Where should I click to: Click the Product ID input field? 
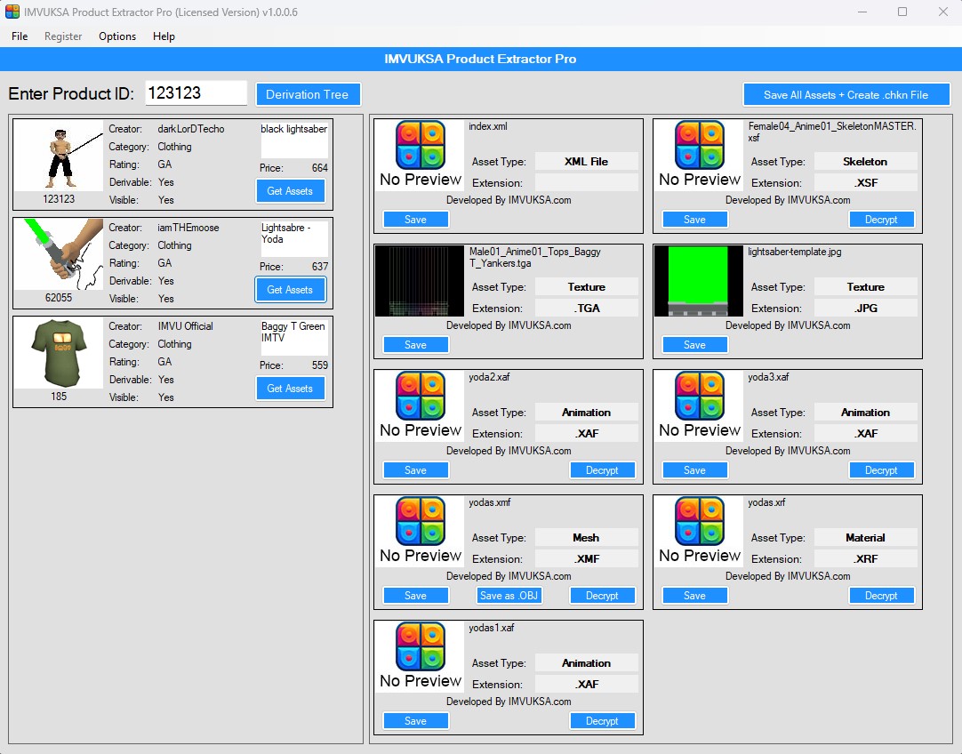(196, 93)
